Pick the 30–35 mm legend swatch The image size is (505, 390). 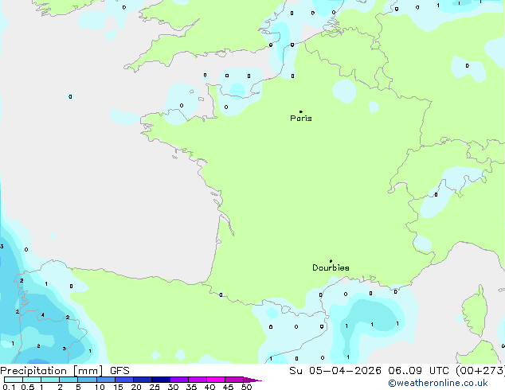[179, 380]
